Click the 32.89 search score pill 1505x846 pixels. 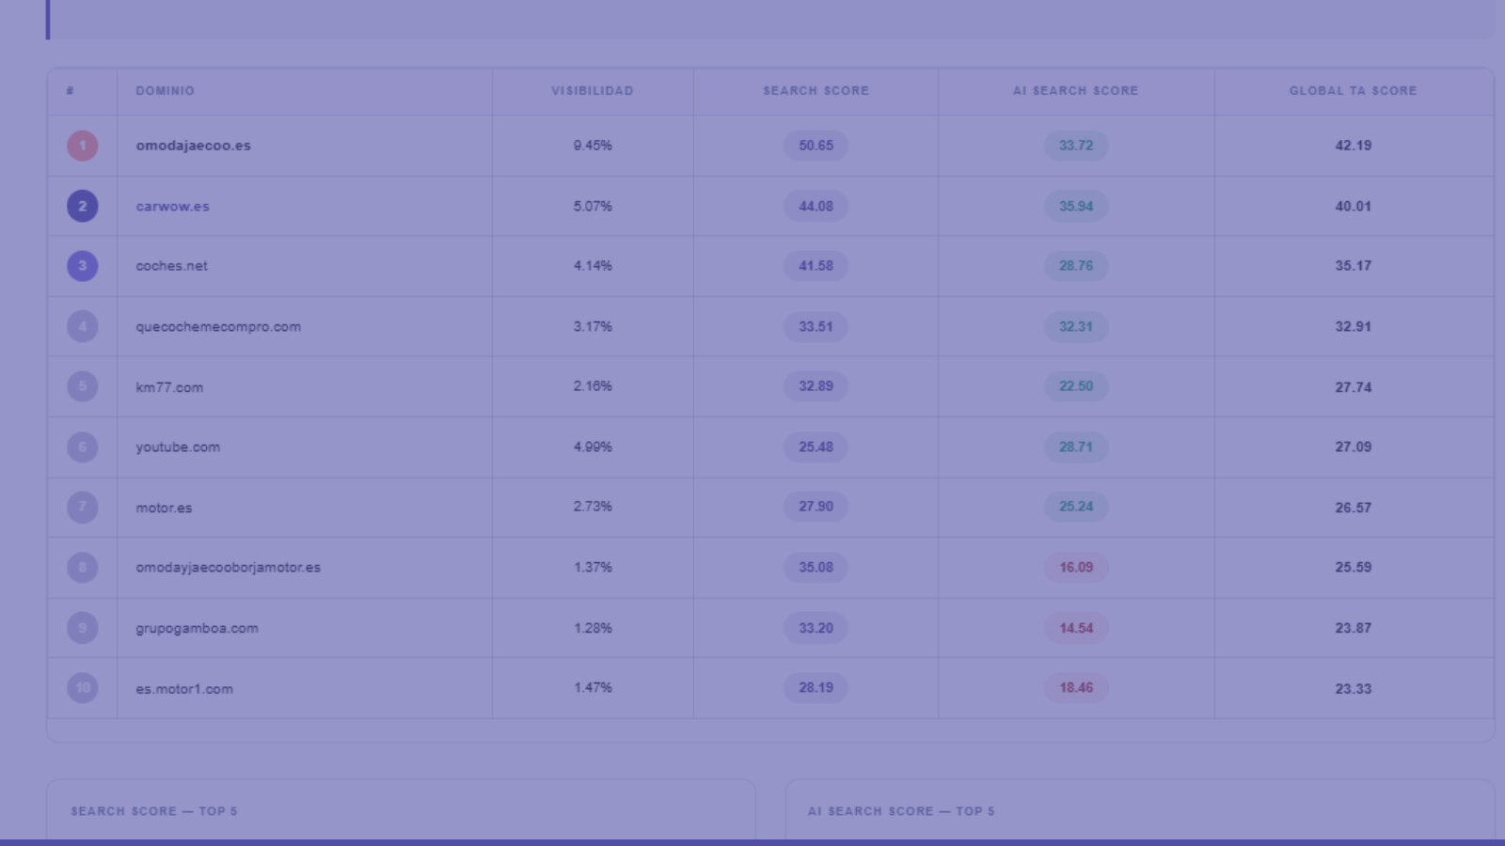(816, 386)
